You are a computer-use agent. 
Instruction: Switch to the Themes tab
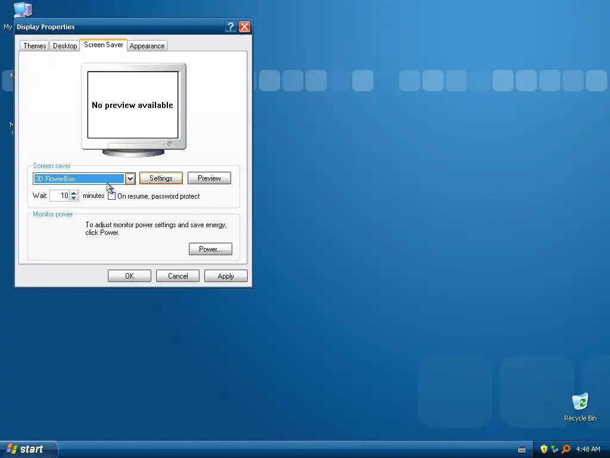(x=34, y=45)
